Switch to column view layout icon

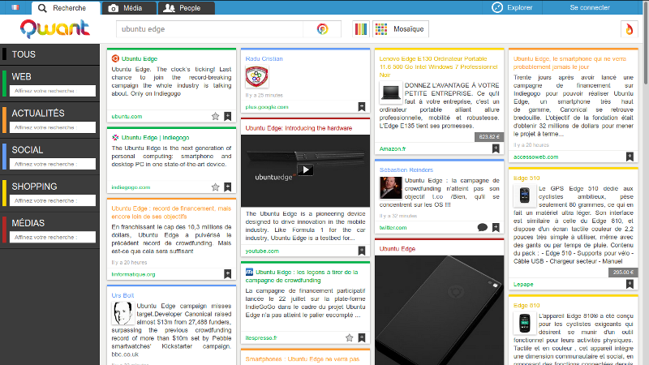click(361, 29)
